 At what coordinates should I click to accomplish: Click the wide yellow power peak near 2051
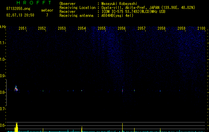(16, 127)
